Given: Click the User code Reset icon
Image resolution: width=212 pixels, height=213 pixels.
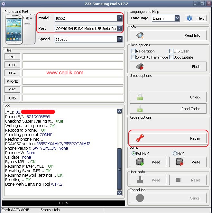Looking at the screenshot, I should pyautogui.click(x=178, y=180).
